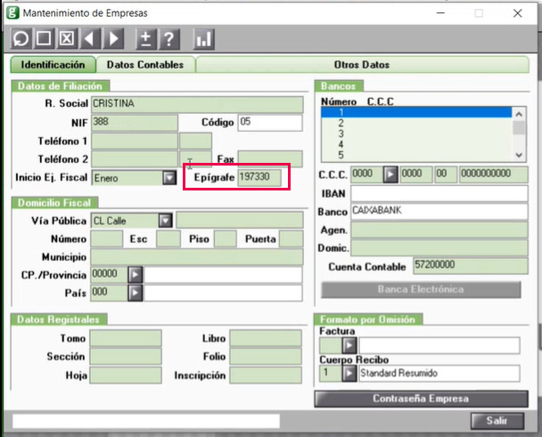Click the Cuerpo Recibo code field showing 1
This screenshot has width=542, height=437.
point(331,373)
